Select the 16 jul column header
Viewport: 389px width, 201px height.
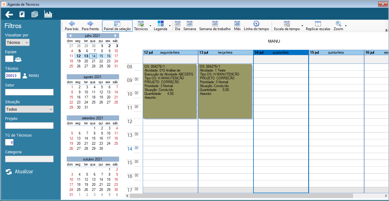tap(376, 52)
